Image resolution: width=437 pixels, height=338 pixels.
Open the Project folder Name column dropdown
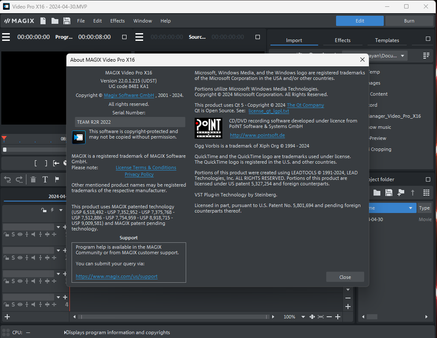[411, 208]
